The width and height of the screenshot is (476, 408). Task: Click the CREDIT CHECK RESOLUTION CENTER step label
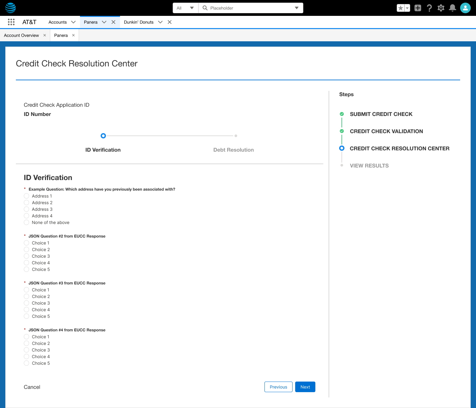coord(400,148)
